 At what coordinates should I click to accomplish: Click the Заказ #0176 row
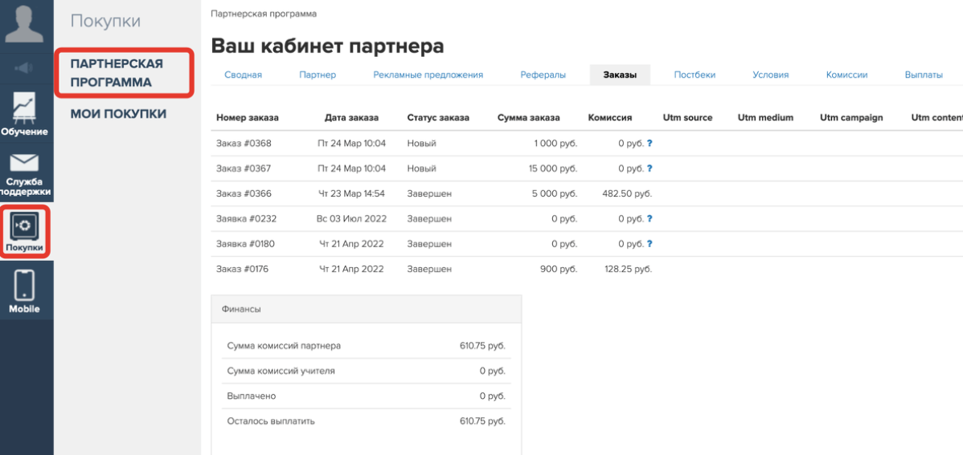[x=587, y=269]
